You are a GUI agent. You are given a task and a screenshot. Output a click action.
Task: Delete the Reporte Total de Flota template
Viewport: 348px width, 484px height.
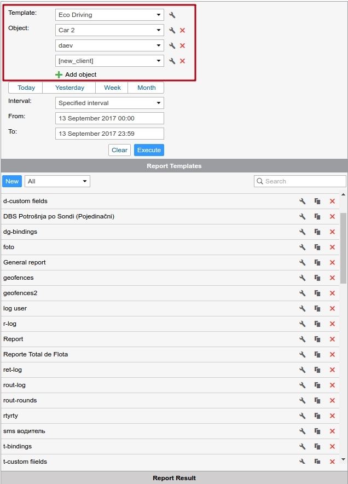click(332, 355)
